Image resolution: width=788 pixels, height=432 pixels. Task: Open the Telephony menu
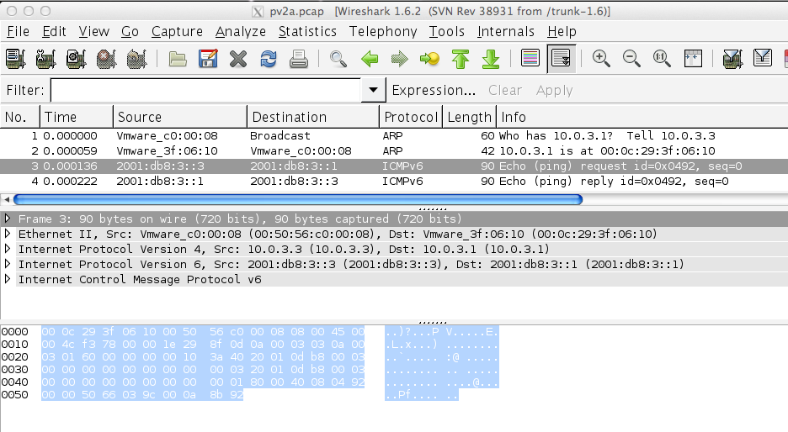click(383, 32)
